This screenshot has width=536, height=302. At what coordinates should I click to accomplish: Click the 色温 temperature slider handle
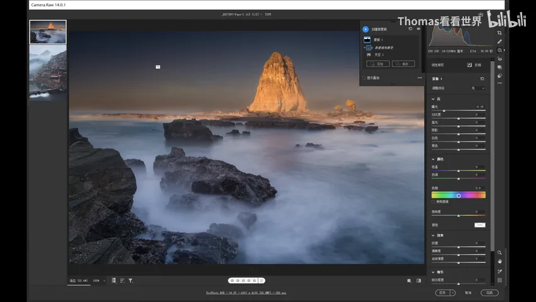pos(459,171)
